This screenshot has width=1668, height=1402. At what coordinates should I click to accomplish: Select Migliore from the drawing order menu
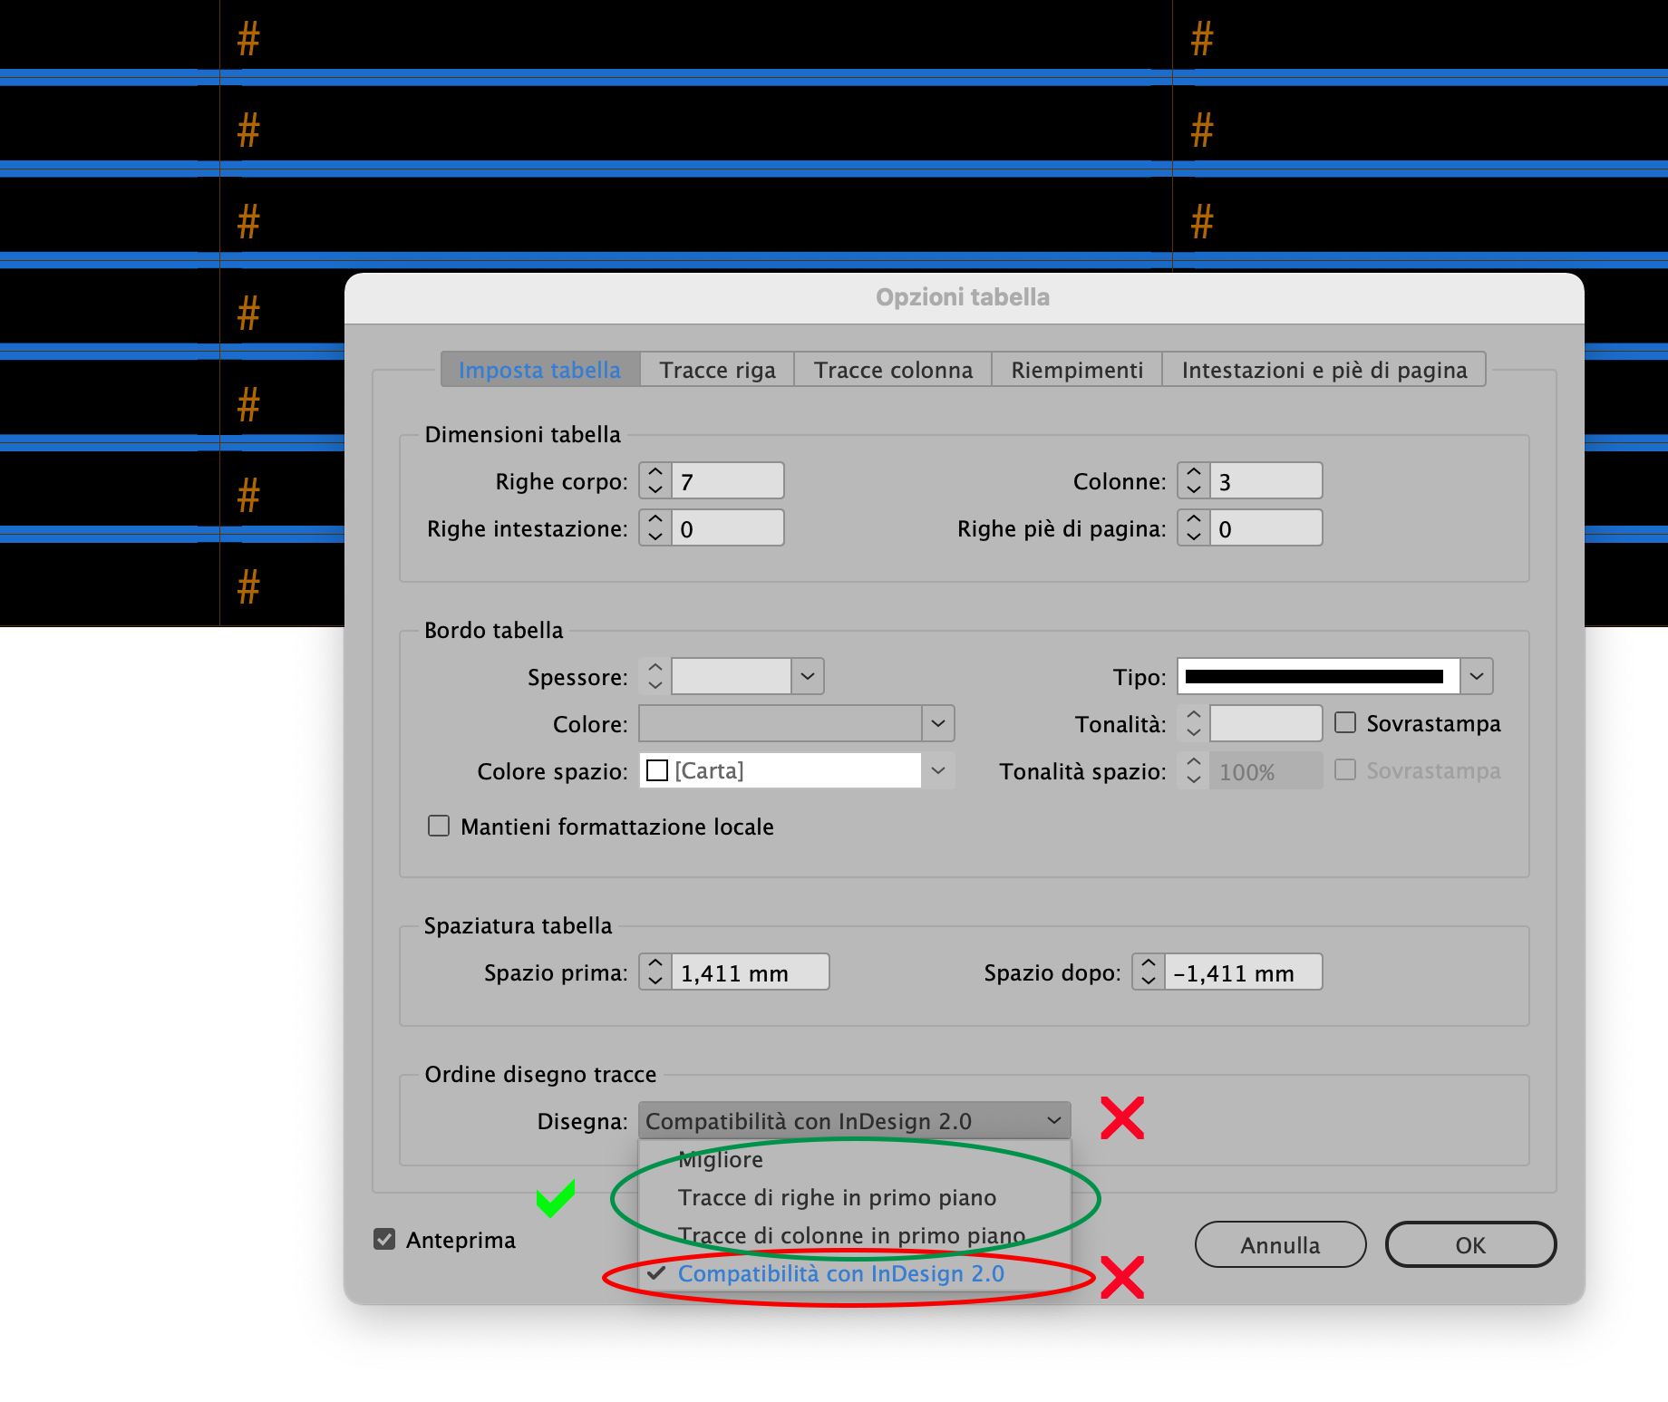(x=721, y=1159)
